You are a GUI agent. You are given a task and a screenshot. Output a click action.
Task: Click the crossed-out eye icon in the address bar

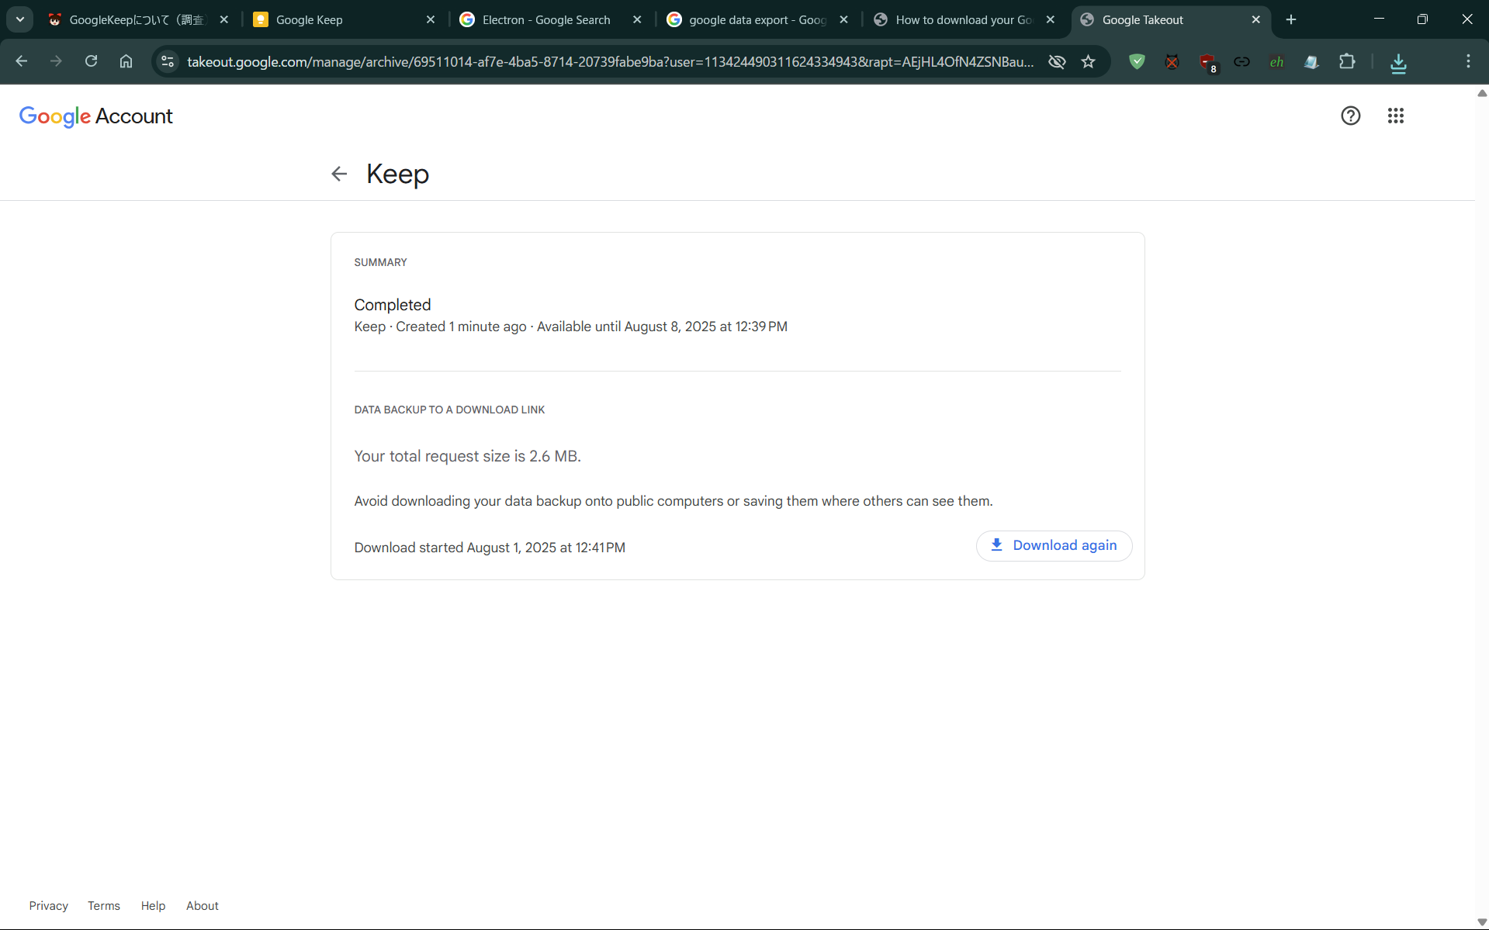[x=1057, y=61]
